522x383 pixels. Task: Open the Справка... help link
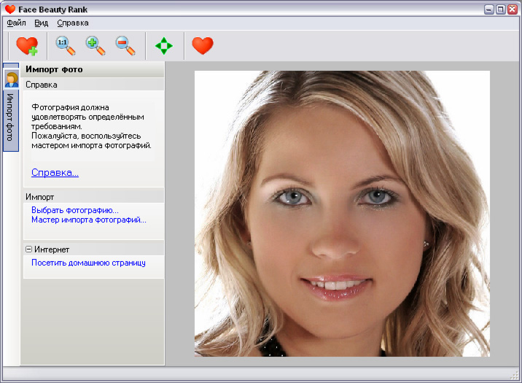click(x=55, y=172)
